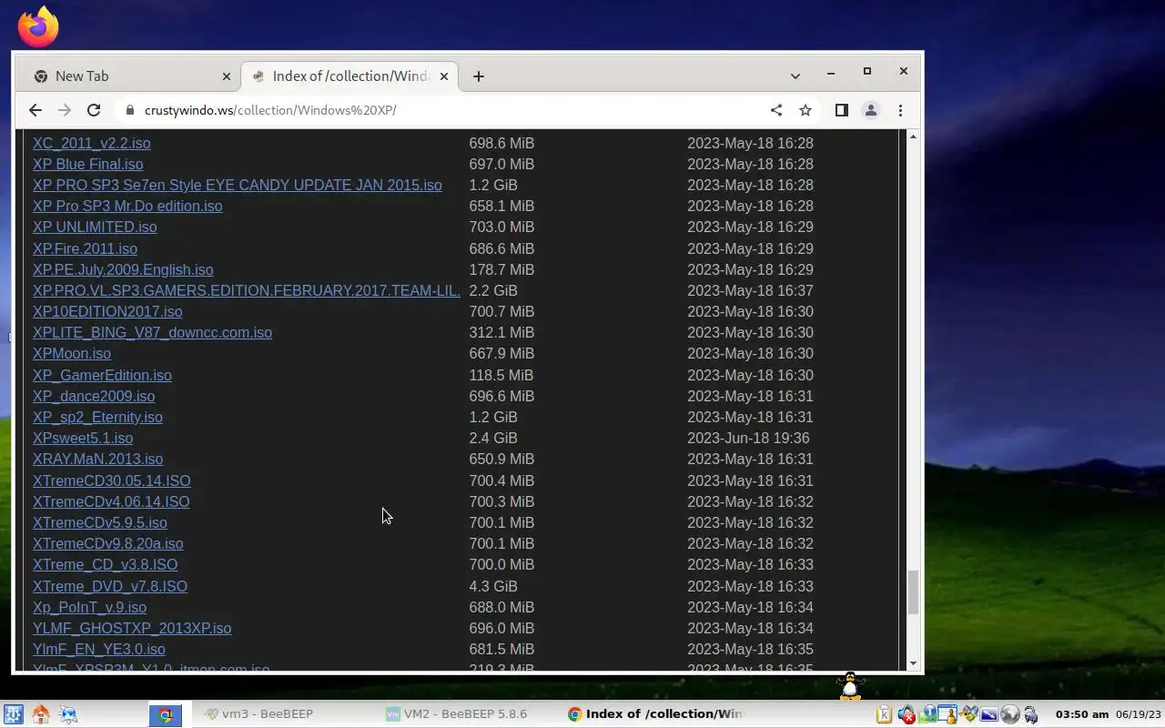
Task: Open the side panel icon
Action: [841, 110]
